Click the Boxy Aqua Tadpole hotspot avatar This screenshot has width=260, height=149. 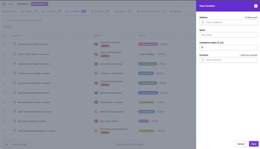(96, 121)
